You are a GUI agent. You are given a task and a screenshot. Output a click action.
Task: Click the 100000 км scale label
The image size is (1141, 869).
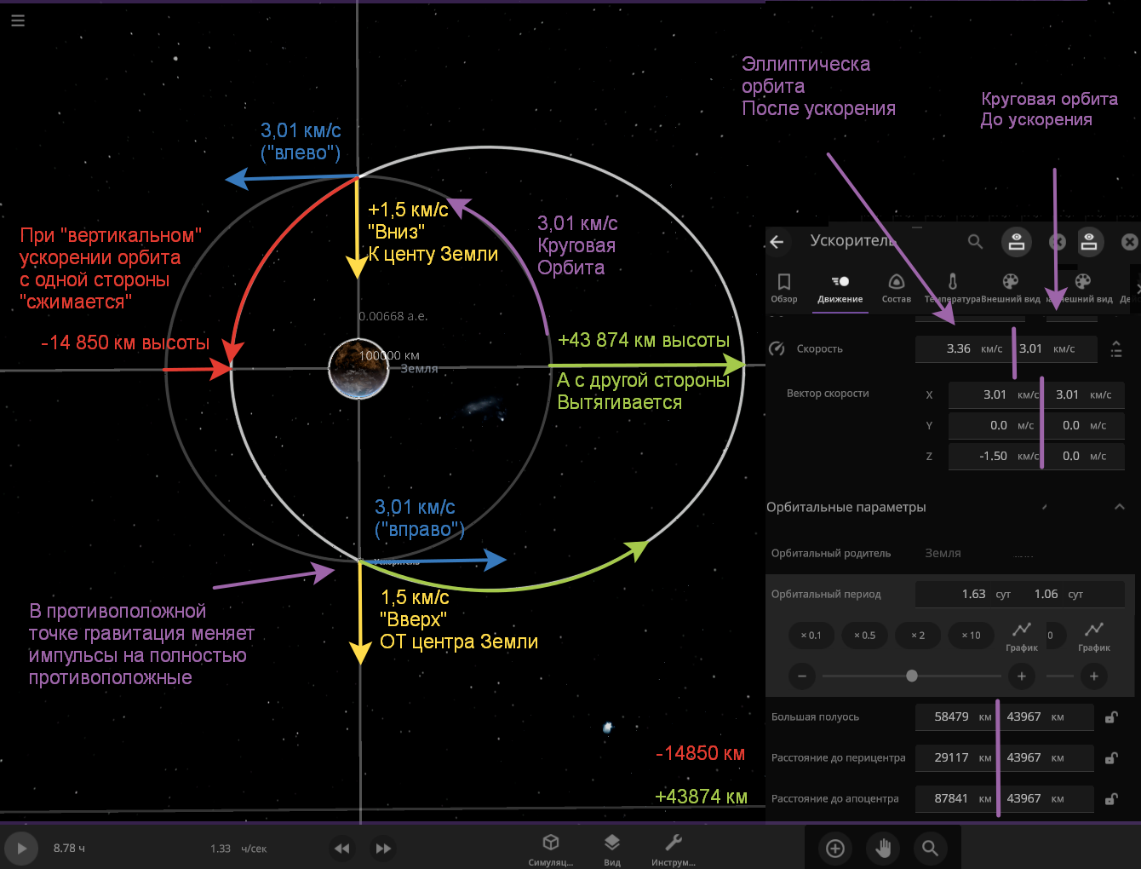click(389, 355)
